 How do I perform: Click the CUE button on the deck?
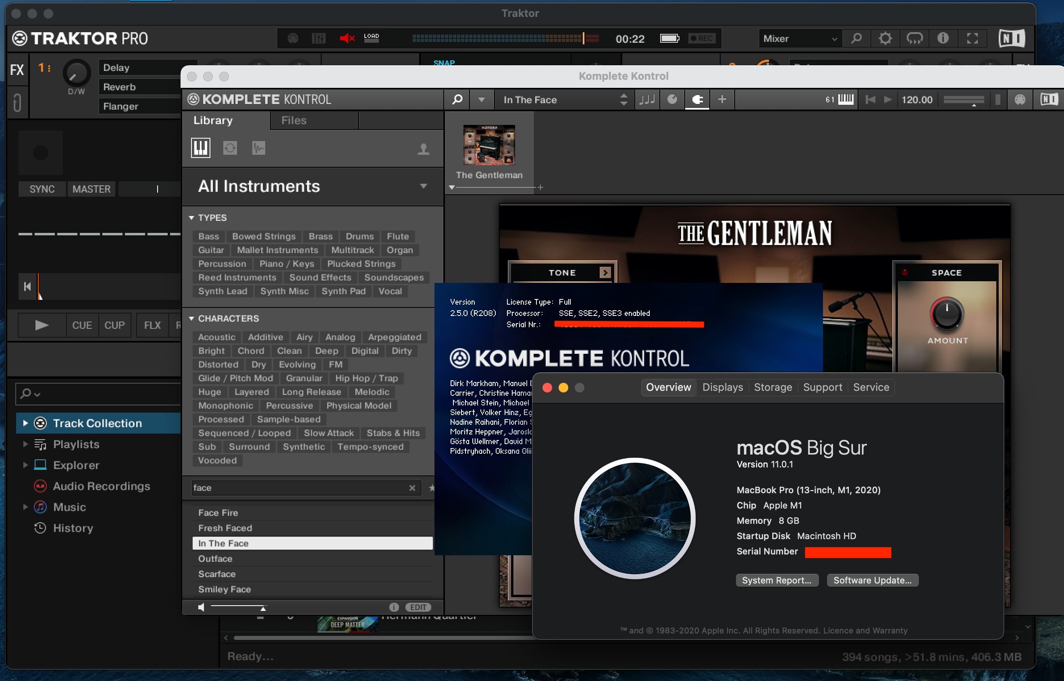pyautogui.click(x=82, y=326)
